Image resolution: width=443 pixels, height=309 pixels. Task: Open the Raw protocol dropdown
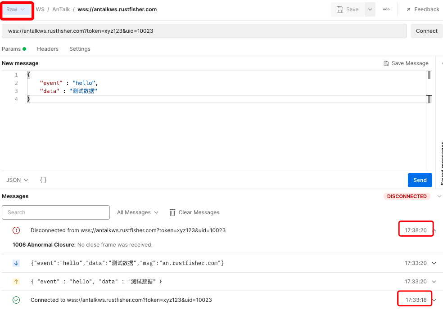[16, 9]
